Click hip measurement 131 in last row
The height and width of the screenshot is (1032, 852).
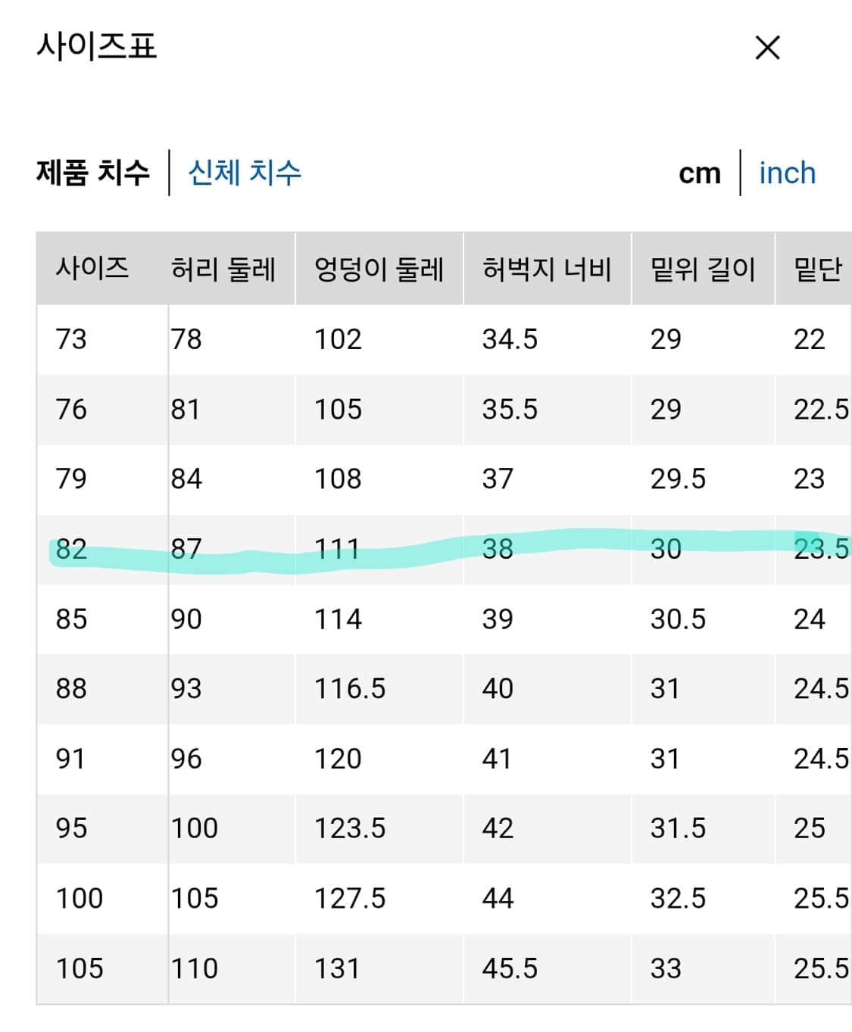tap(337, 968)
